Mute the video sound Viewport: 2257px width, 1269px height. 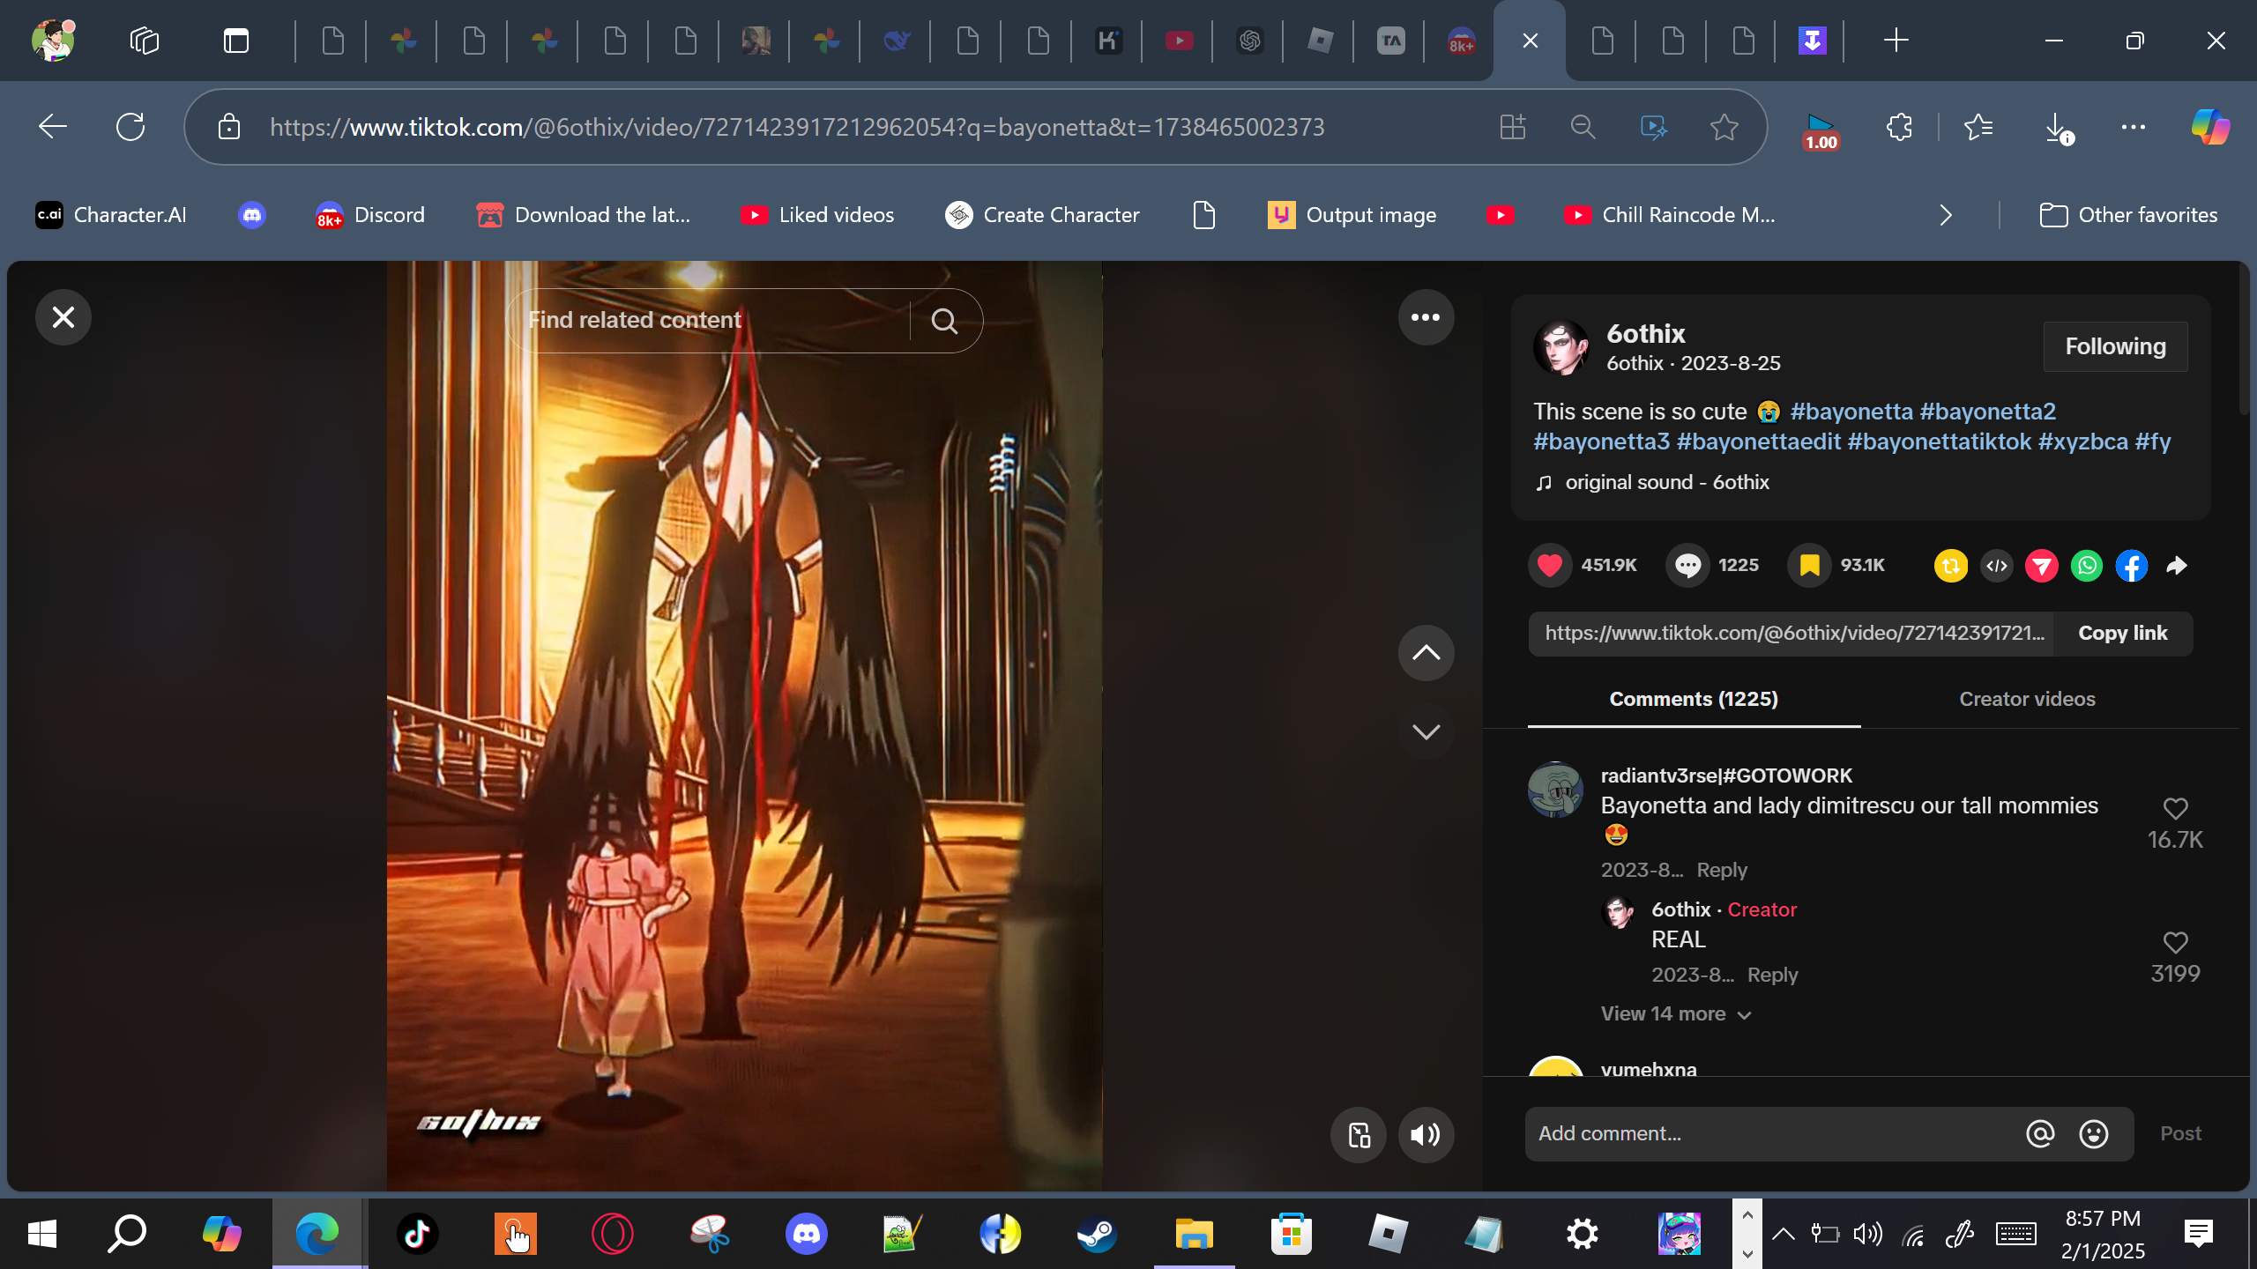[x=1425, y=1135]
